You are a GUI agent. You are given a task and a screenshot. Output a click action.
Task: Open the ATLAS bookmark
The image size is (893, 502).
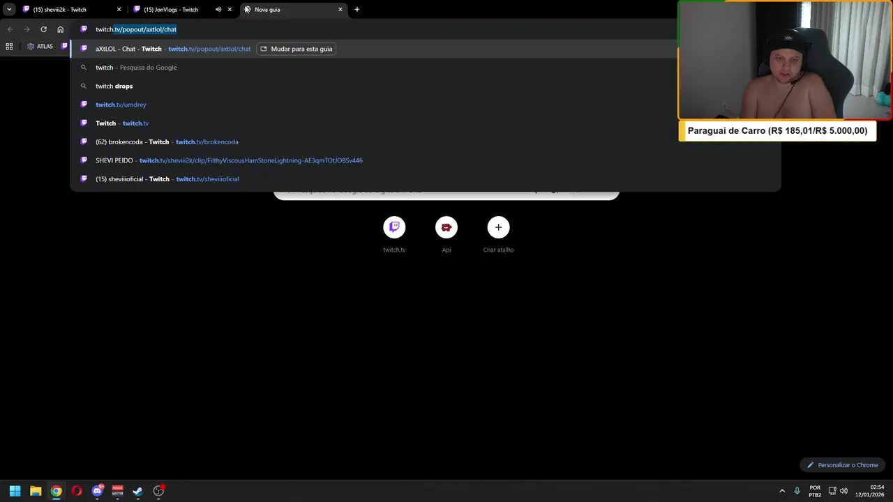40,47
